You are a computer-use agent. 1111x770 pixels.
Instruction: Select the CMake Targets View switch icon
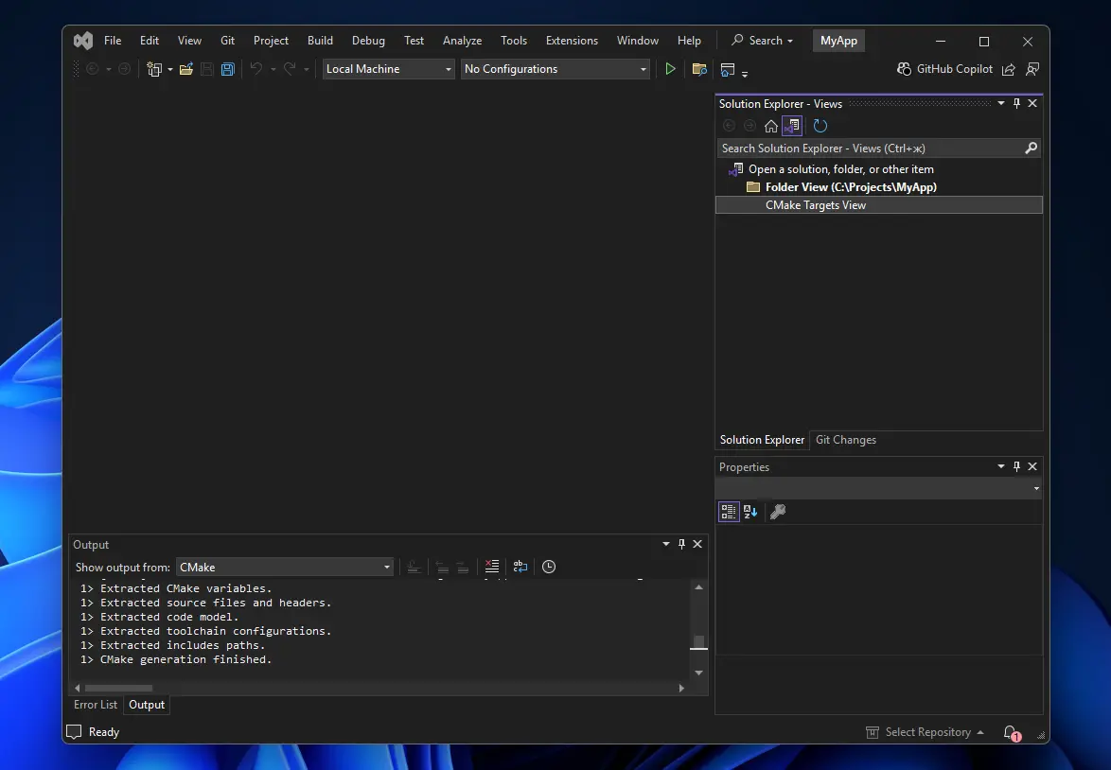click(792, 125)
